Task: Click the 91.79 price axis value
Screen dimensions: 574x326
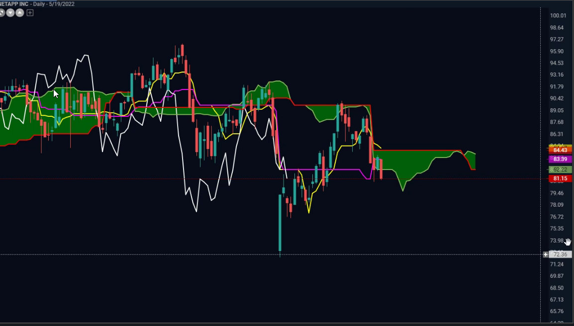Action: pos(557,86)
